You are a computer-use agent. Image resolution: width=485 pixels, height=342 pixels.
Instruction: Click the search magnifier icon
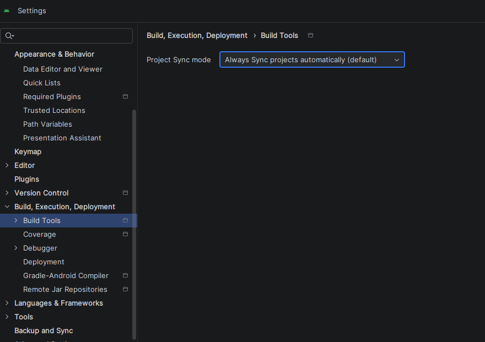tap(9, 36)
